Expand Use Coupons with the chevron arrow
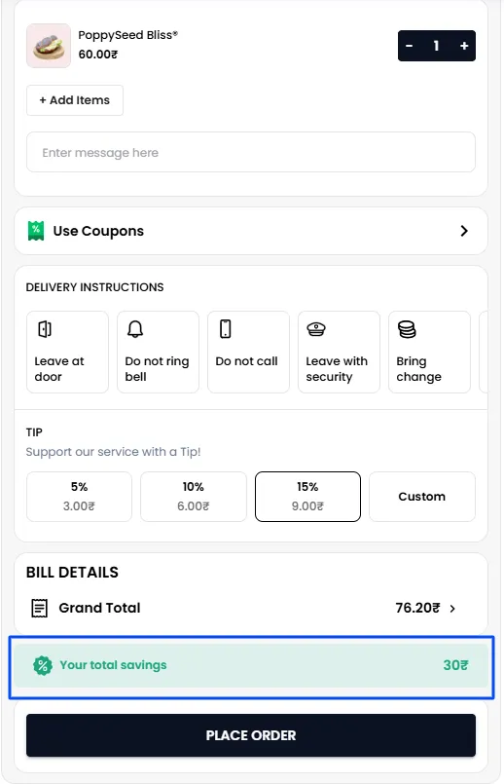The height and width of the screenshot is (784, 504). pyautogui.click(x=464, y=231)
